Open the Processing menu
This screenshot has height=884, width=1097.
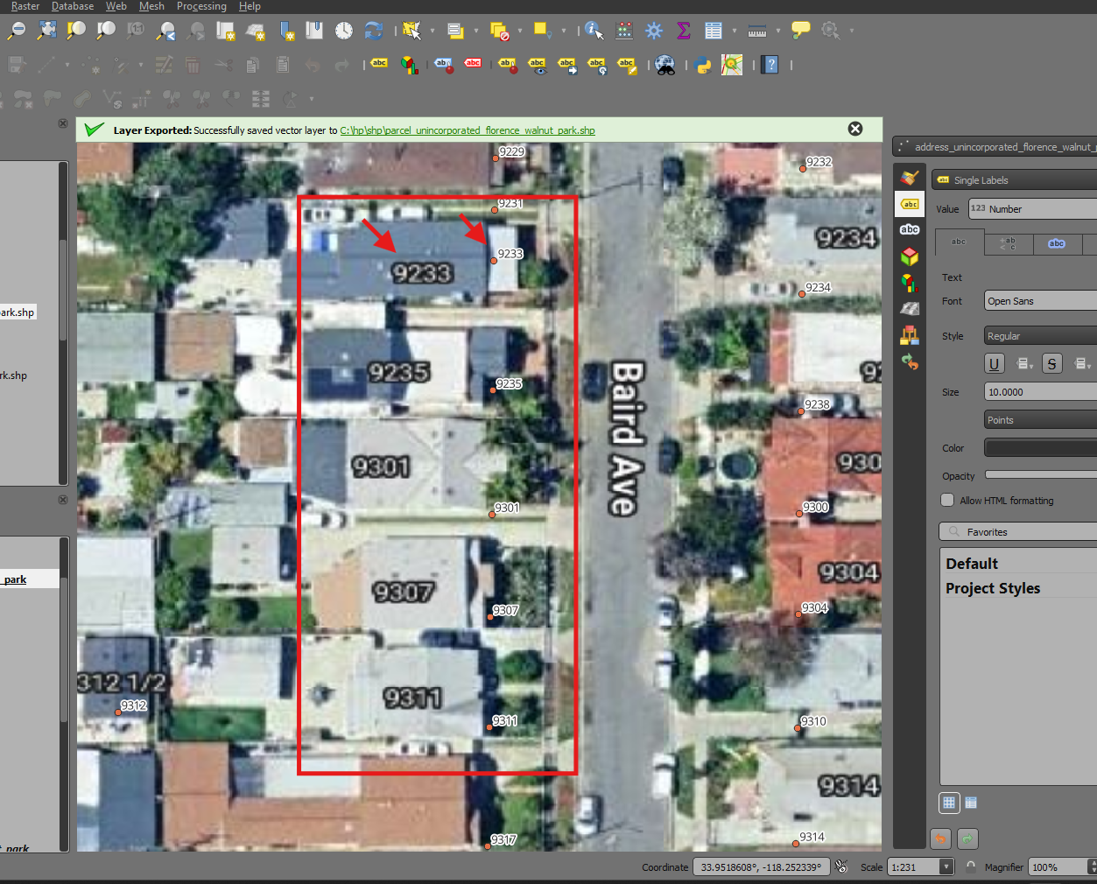click(201, 6)
